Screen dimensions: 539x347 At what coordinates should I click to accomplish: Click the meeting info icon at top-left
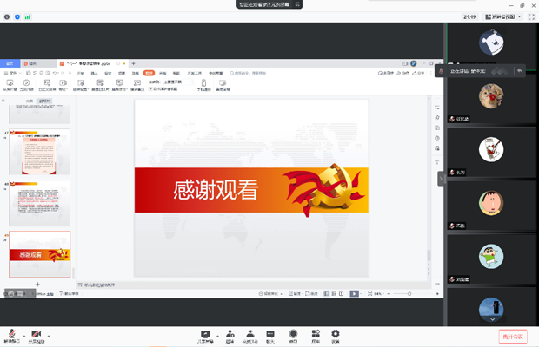(x=6, y=16)
